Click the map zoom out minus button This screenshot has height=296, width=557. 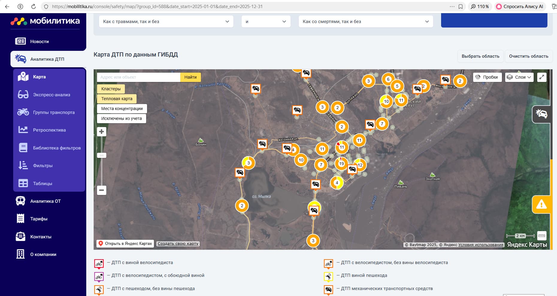pos(102,190)
